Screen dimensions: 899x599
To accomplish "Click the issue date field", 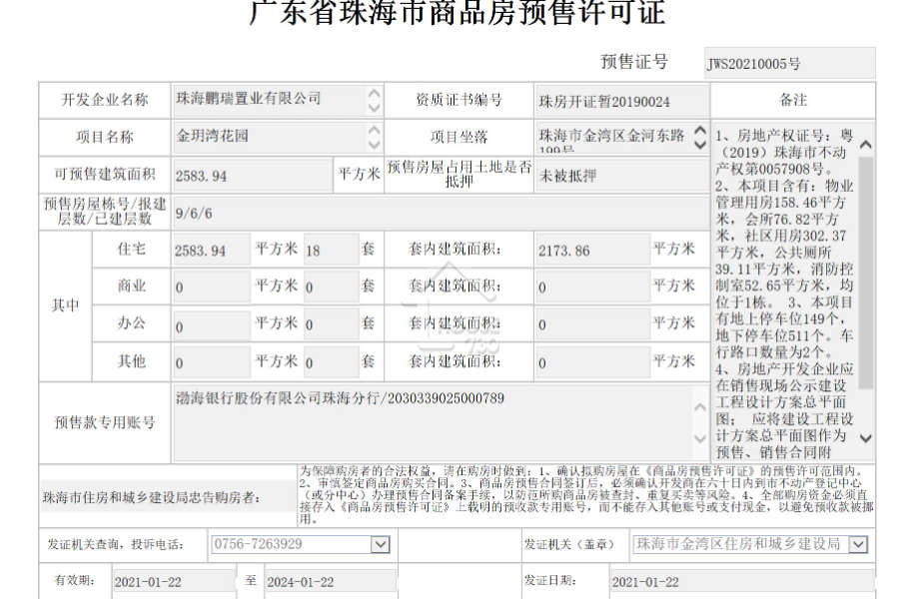I will point(742,582).
